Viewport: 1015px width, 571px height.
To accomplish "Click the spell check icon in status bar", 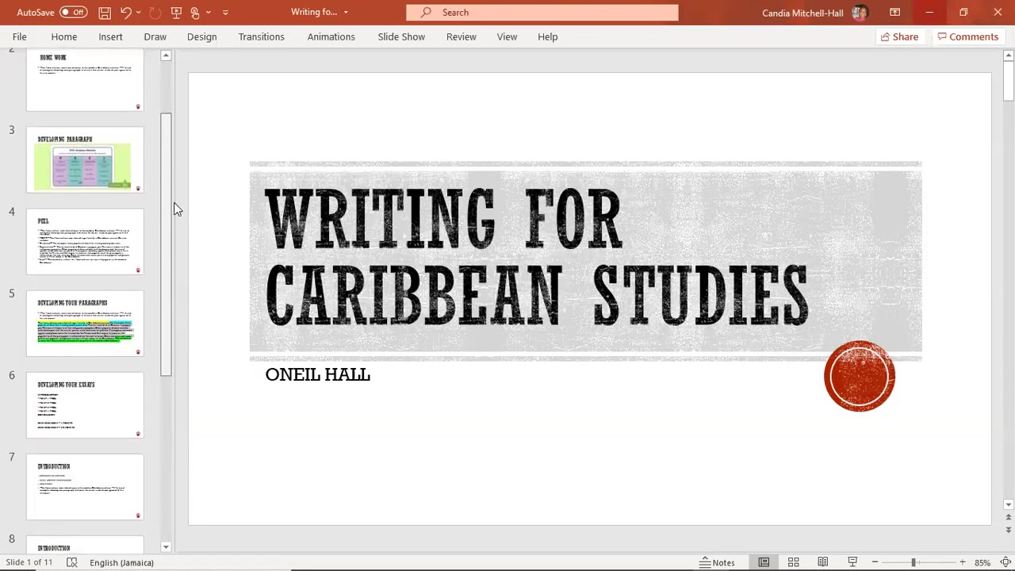I will [x=71, y=562].
